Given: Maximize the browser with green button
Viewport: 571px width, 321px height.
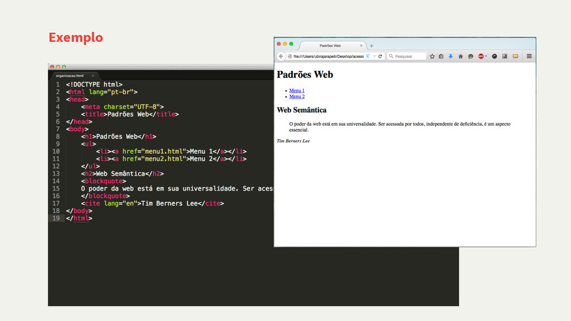Looking at the screenshot, I should click(x=291, y=43).
